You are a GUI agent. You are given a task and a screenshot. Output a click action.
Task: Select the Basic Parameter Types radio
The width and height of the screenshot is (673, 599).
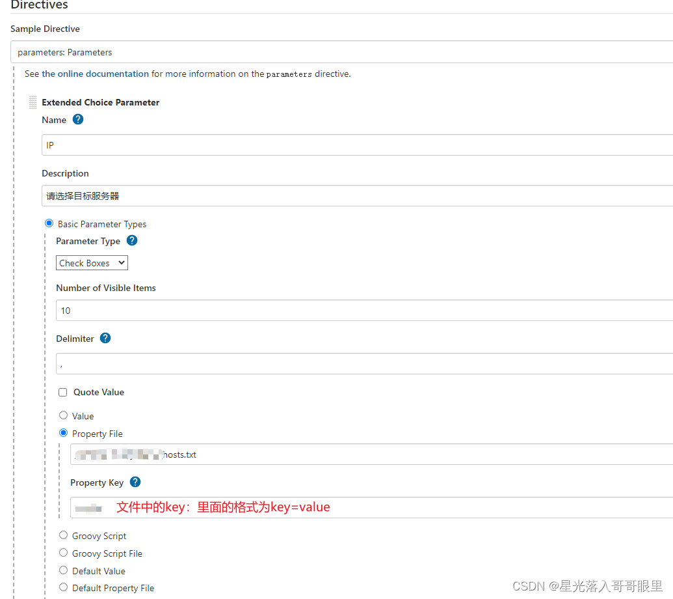click(x=49, y=223)
